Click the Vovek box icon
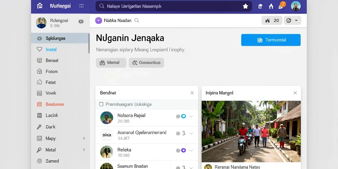338x169 pixels. click(39, 93)
